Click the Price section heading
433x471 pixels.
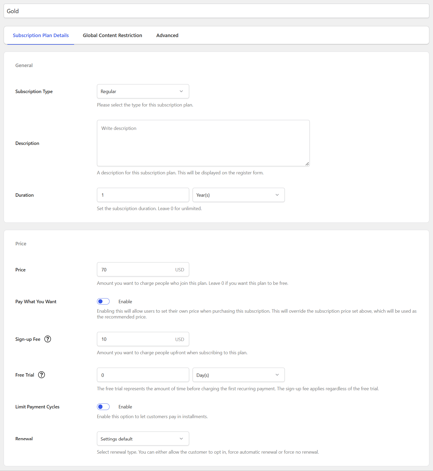click(x=21, y=244)
